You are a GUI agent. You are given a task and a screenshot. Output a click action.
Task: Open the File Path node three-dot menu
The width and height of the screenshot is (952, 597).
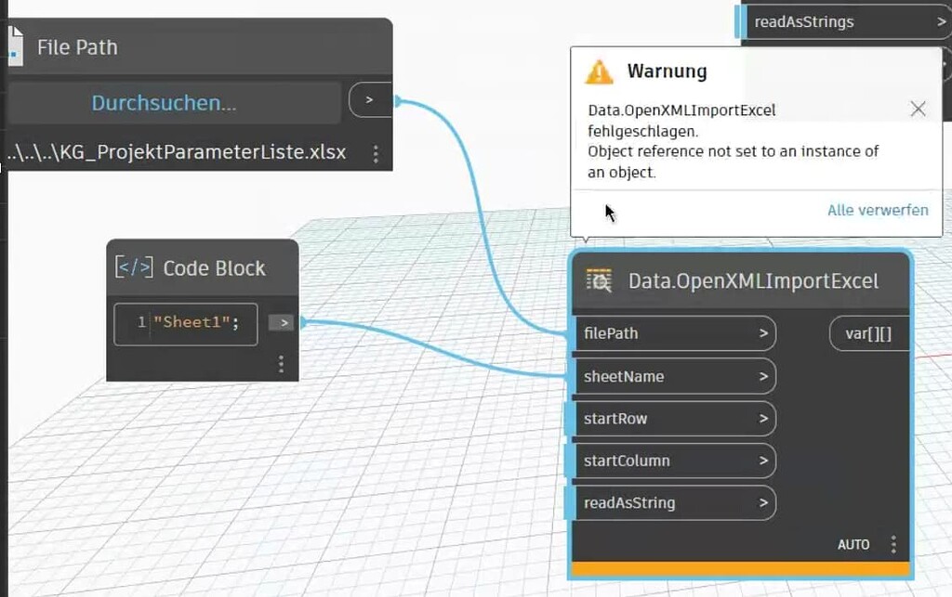point(376,151)
